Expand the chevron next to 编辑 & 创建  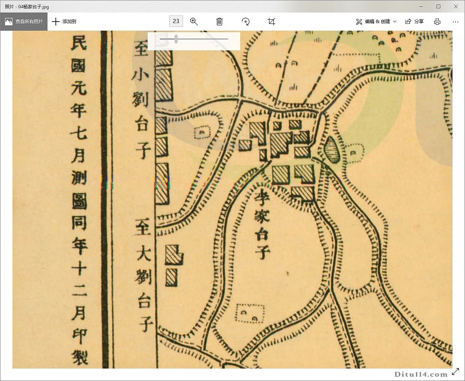[394, 22]
